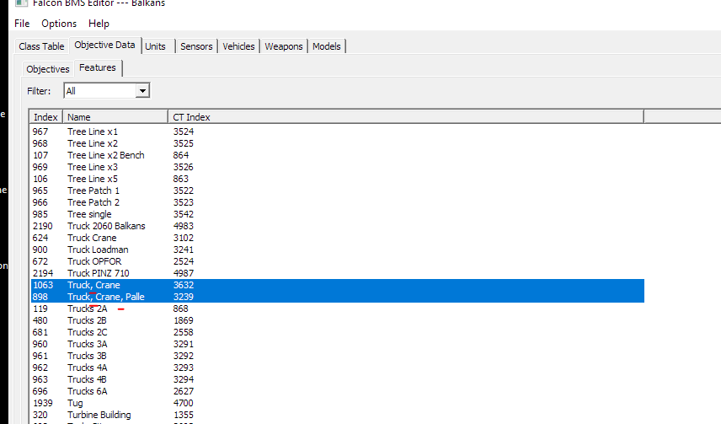Expand the Filter dropdown arrow
The width and height of the screenshot is (721, 424).
(x=142, y=91)
